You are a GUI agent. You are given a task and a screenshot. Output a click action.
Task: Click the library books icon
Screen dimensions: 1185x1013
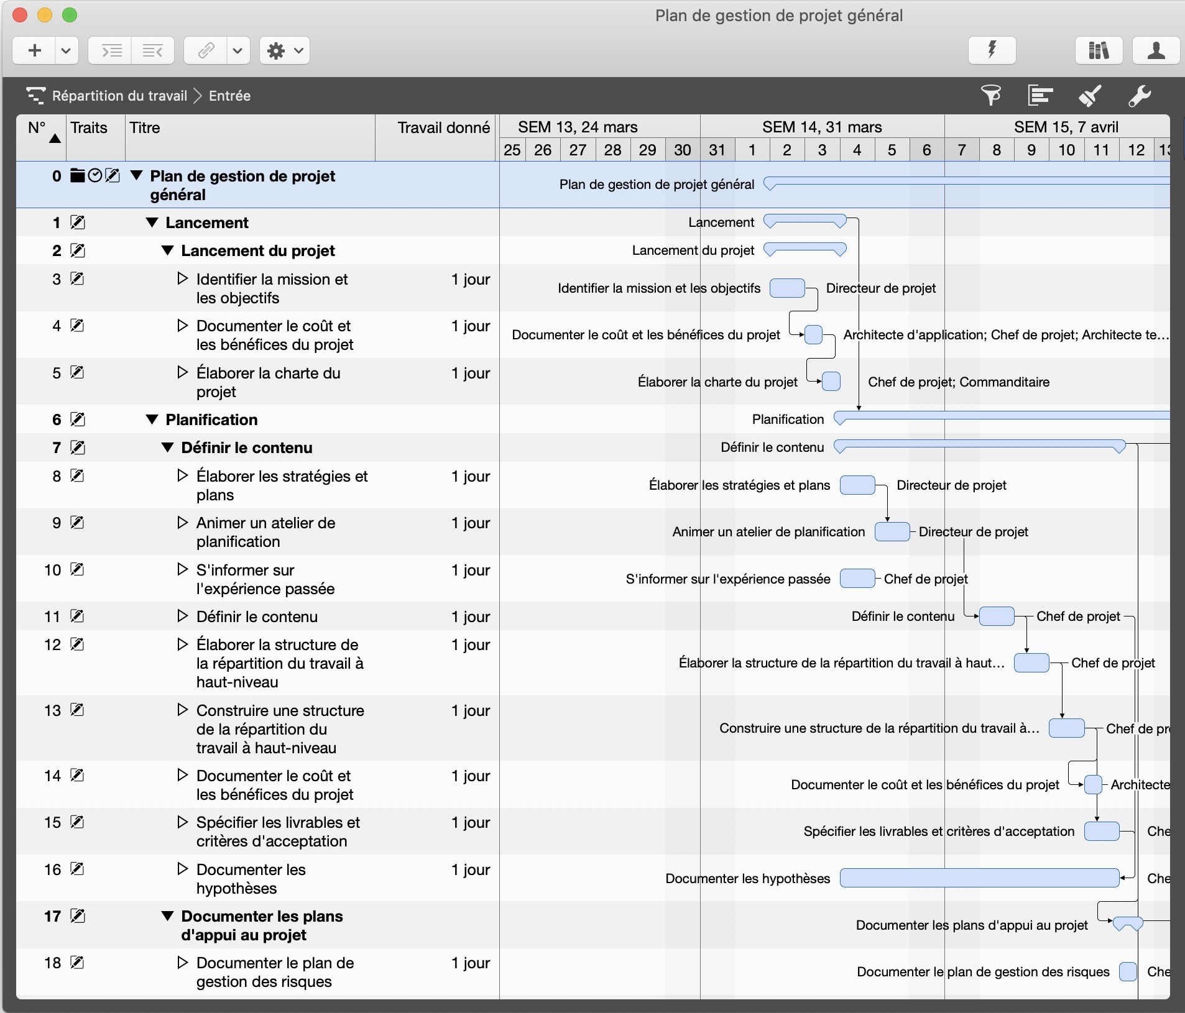[1098, 50]
